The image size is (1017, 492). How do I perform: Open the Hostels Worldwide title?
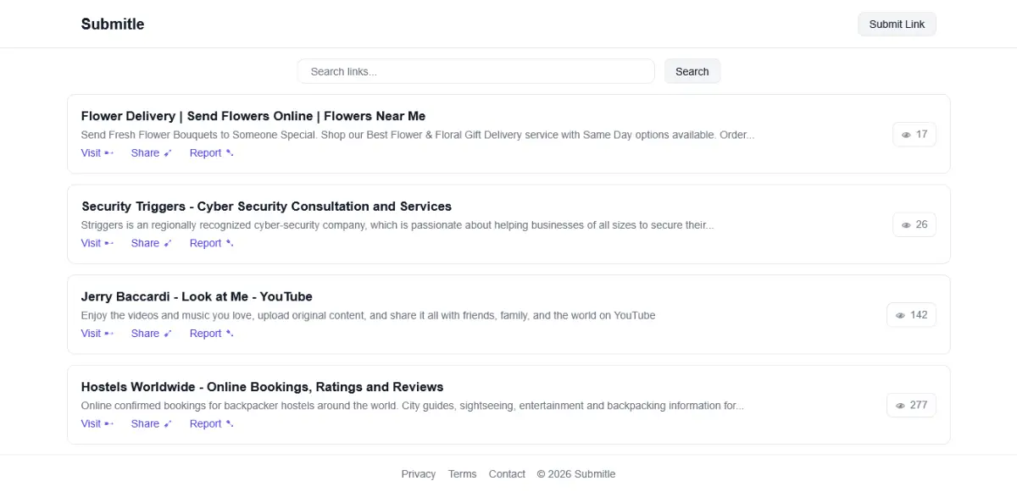tap(262, 387)
